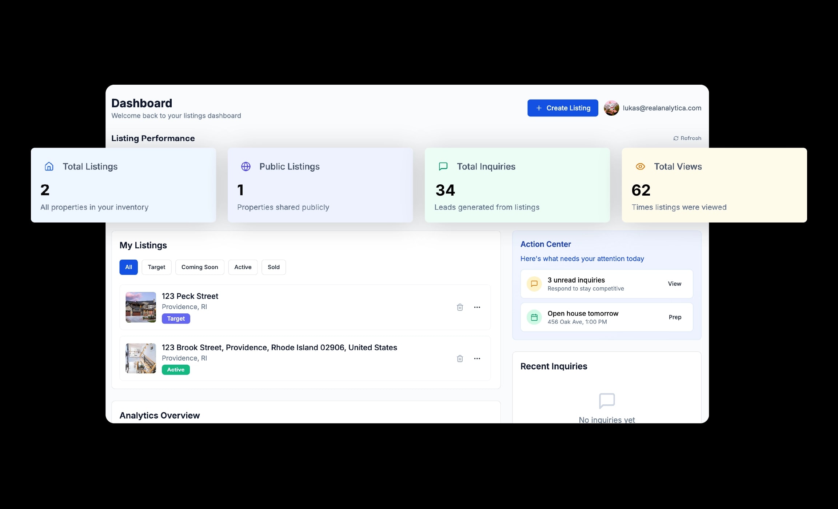Select the Target filter tab

156,267
